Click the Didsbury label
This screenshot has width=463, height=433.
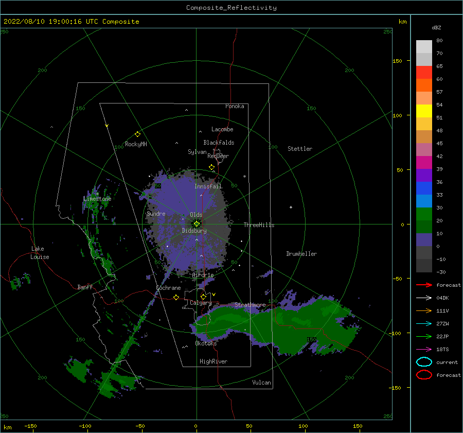194,231
